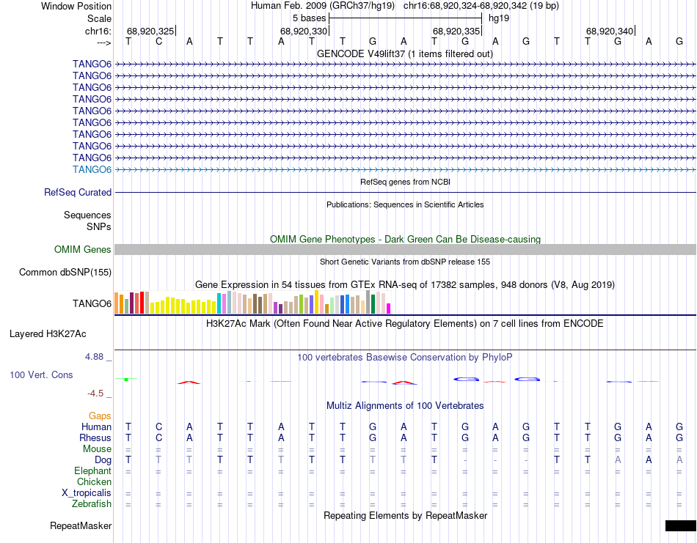Click the OMIM Gene Phenotypes green title
The height and width of the screenshot is (543, 697).
tap(406, 239)
